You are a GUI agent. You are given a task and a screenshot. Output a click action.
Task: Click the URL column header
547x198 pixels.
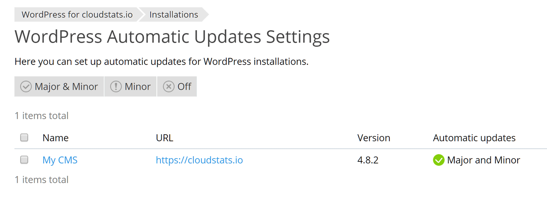pyautogui.click(x=164, y=138)
